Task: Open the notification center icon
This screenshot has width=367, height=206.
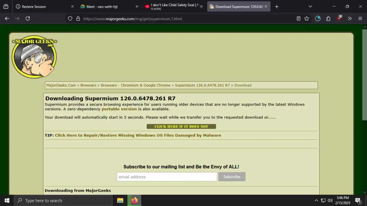Action: pyautogui.click(x=358, y=201)
